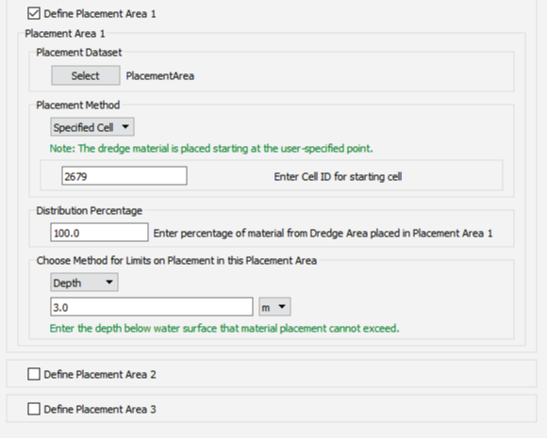547x438 pixels.
Task: Click the green depth below water surface hint
Action: 224,328
